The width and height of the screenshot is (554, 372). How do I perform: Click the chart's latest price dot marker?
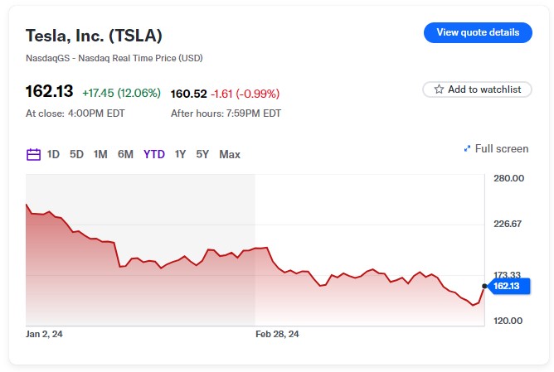click(x=484, y=287)
